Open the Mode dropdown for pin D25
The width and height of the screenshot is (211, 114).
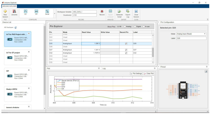pyautogui.click(x=191, y=34)
